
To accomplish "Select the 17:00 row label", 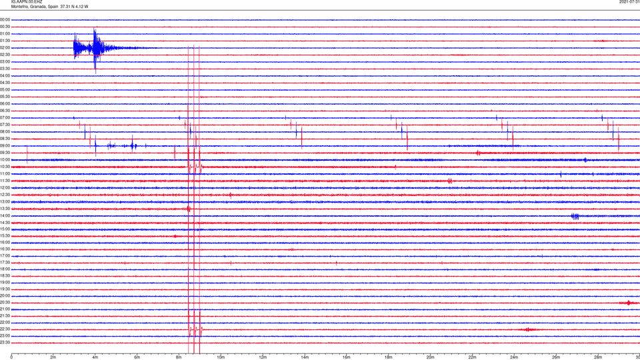I will 5,256.
